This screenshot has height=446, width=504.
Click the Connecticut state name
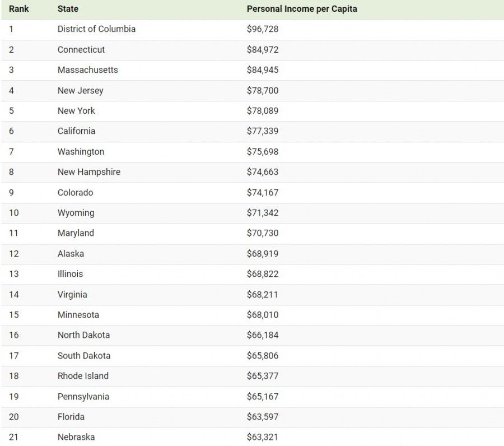[81, 49]
